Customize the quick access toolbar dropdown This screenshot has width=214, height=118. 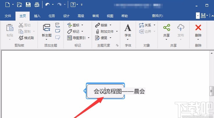point(82,4)
